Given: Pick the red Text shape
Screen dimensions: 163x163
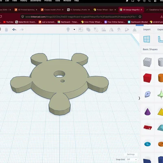Looking at the screenshot, I should click(148, 128).
